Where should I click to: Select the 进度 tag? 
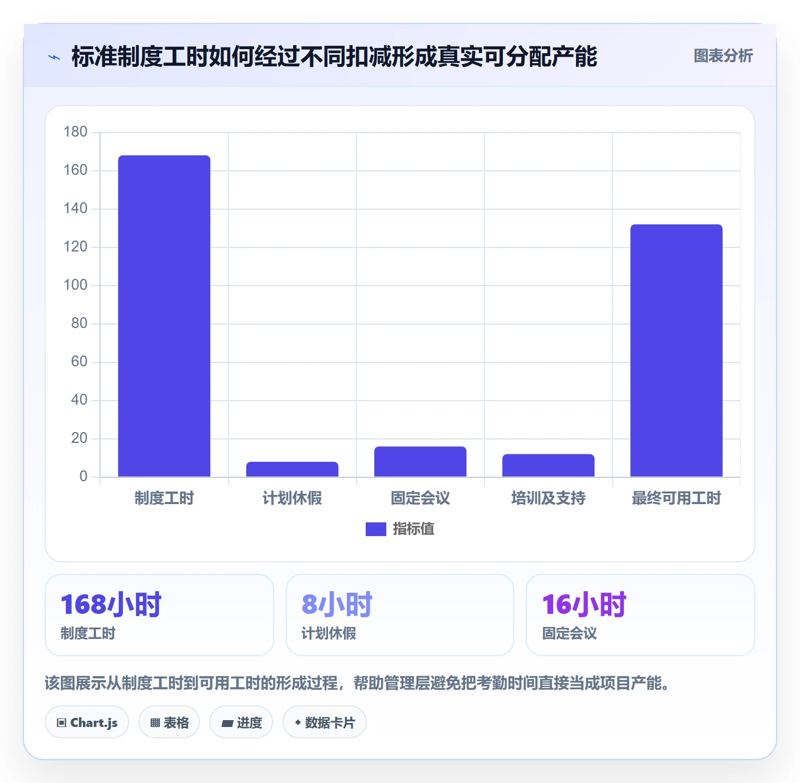[241, 722]
